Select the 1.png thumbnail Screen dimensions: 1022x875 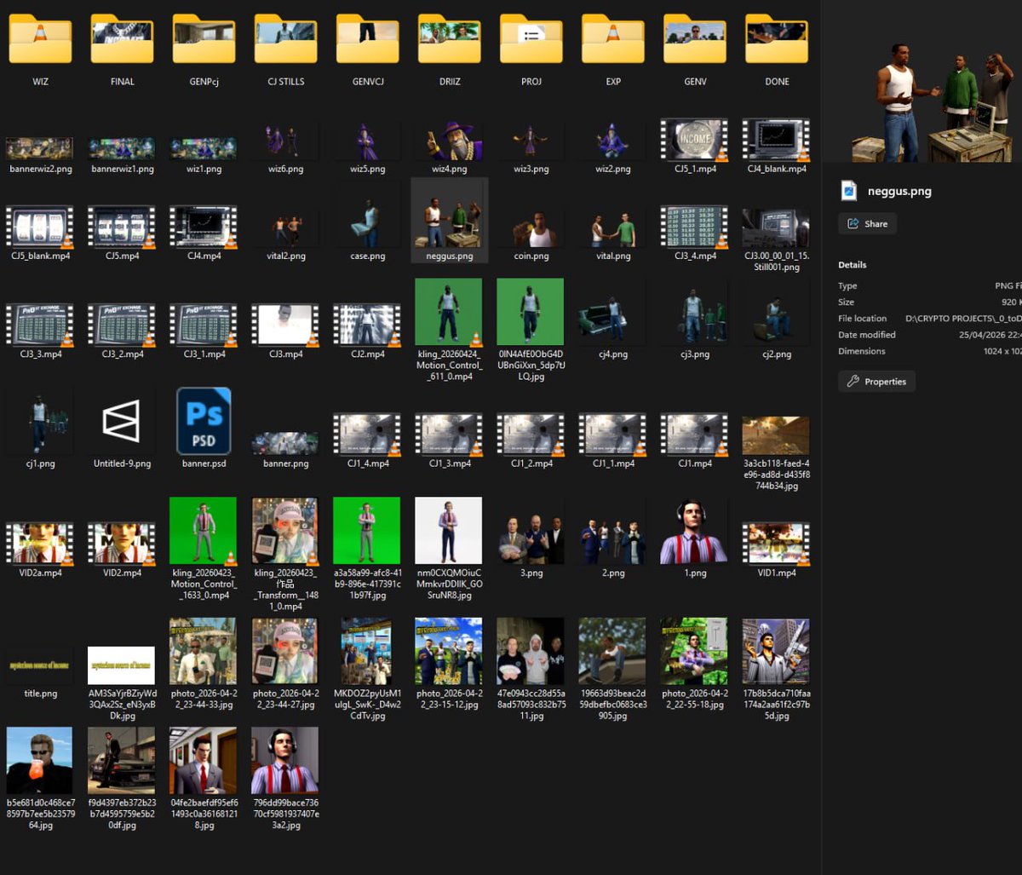(x=694, y=531)
